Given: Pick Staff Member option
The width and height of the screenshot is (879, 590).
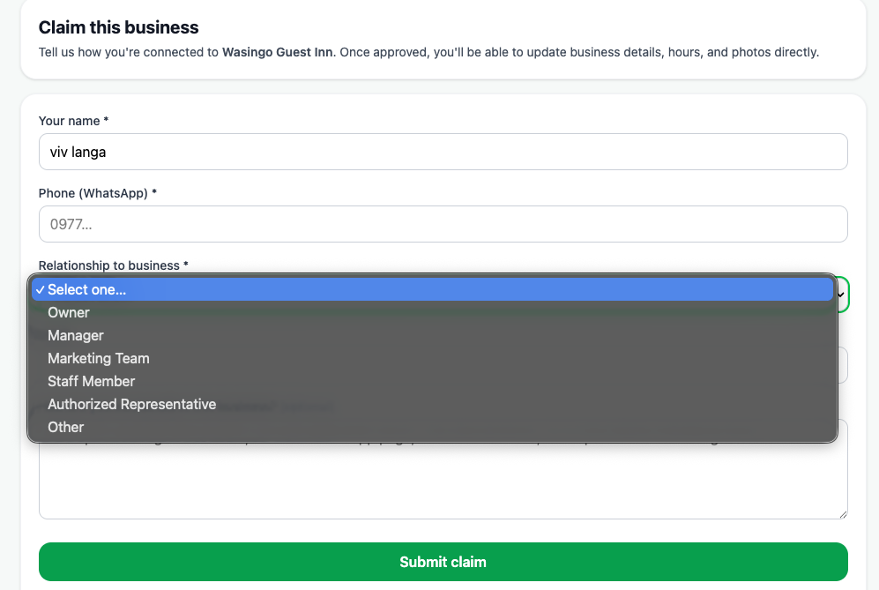Looking at the screenshot, I should point(432,381).
